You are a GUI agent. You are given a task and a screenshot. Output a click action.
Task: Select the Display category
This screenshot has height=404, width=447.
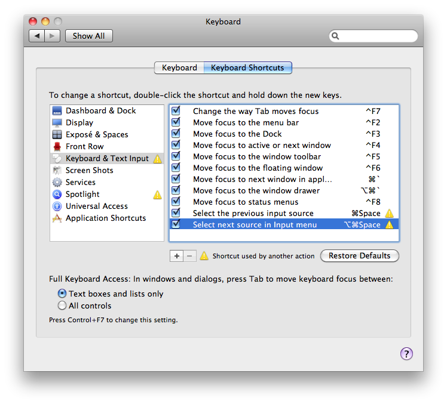[x=107, y=123]
